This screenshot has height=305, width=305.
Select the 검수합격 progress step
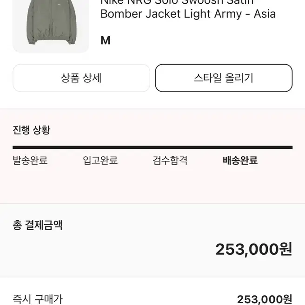tap(170, 160)
